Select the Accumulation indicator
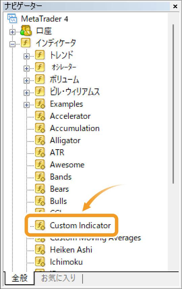182x289 pixels. pos(75,128)
